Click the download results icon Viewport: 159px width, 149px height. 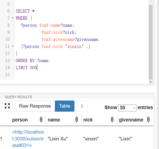tap(82, 106)
